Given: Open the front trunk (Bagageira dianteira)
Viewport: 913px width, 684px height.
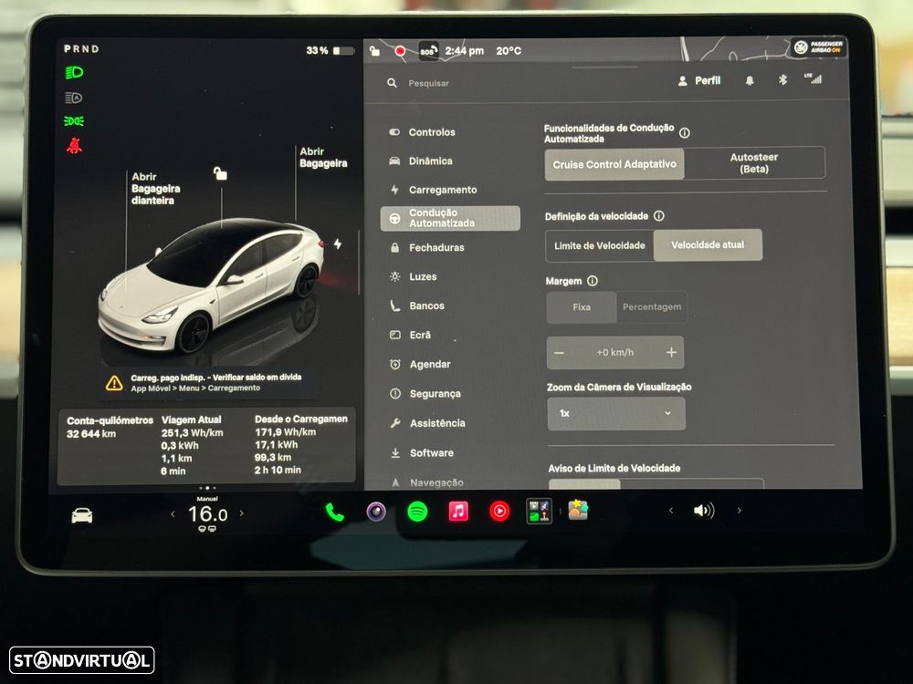Looking at the screenshot, I should pyautogui.click(x=155, y=189).
